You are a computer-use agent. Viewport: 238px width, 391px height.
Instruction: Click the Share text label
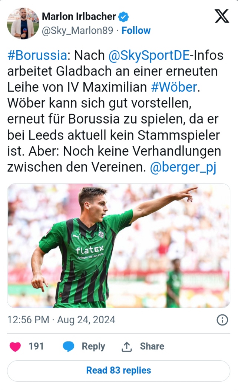pos(152,346)
